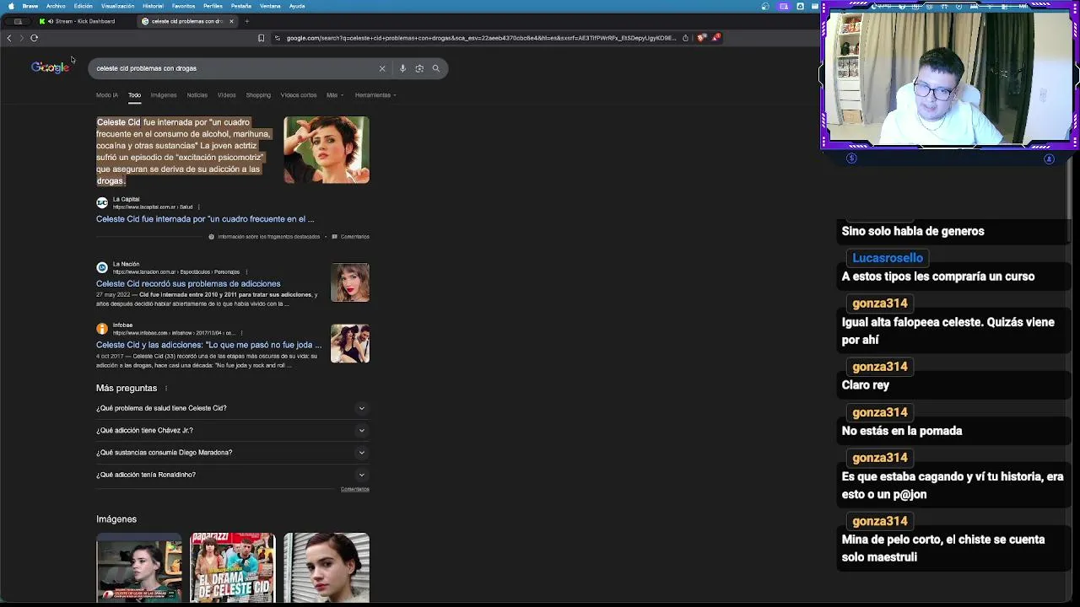The width and height of the screenshot is (1080, 607).
Task: Open three-dot menu for La Capital result
Action: (x=199, y=207)
